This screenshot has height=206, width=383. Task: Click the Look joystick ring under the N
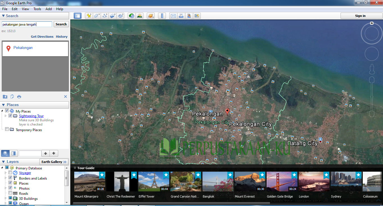click(372, 34)
